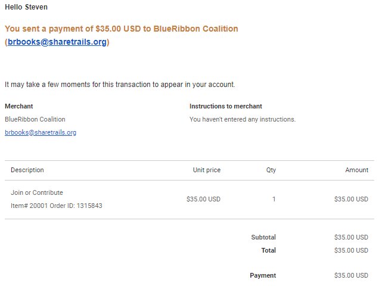The image size is (382, 289).
Task: Click the 'Unit price' column header
Action: point(207,170)
